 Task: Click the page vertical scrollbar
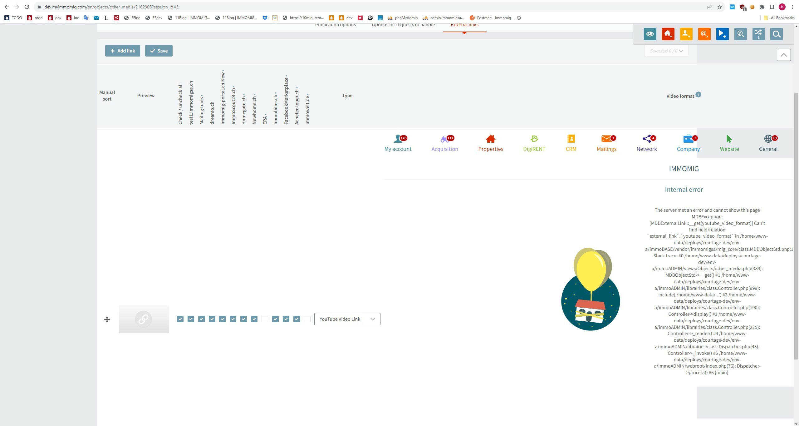pos(796,225)
